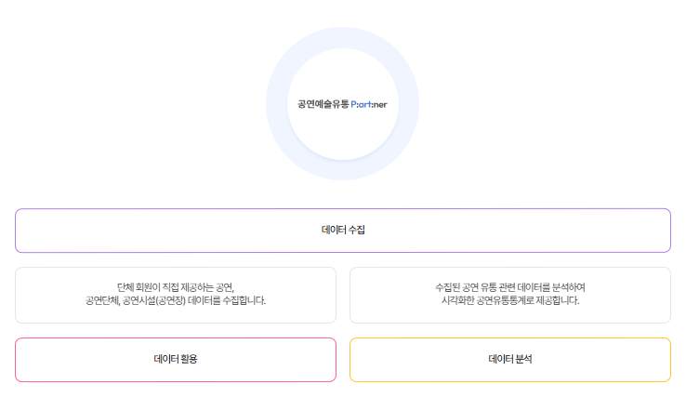
Task: Open the yellow-bordered 데이터 분석 box
Action: (510, 360)
